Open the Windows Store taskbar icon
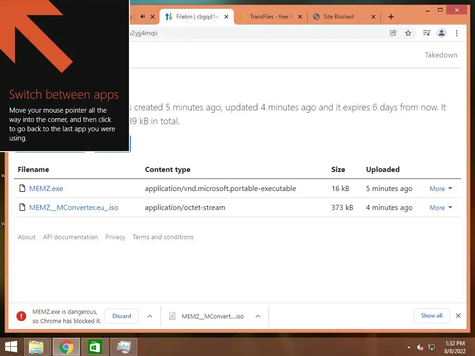The width and height of the screenshot is (475, 356). 95,347
